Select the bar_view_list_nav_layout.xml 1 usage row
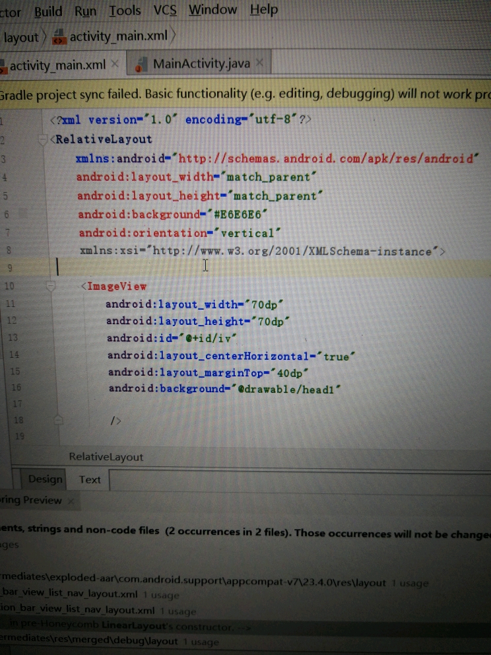This screenshot has width=491, height=655. coord(89,594)
